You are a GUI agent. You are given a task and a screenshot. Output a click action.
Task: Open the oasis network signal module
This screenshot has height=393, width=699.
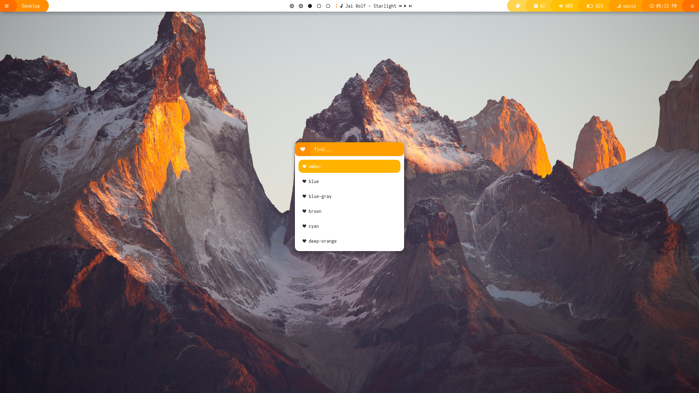coord(626,6)
